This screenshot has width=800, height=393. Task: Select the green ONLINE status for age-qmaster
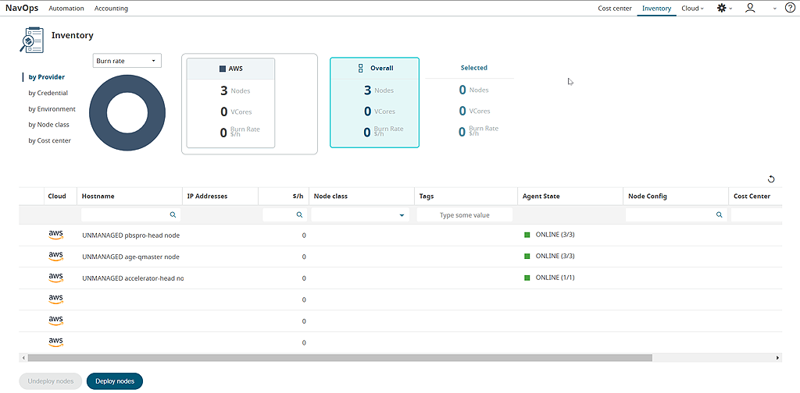(527, 256)
